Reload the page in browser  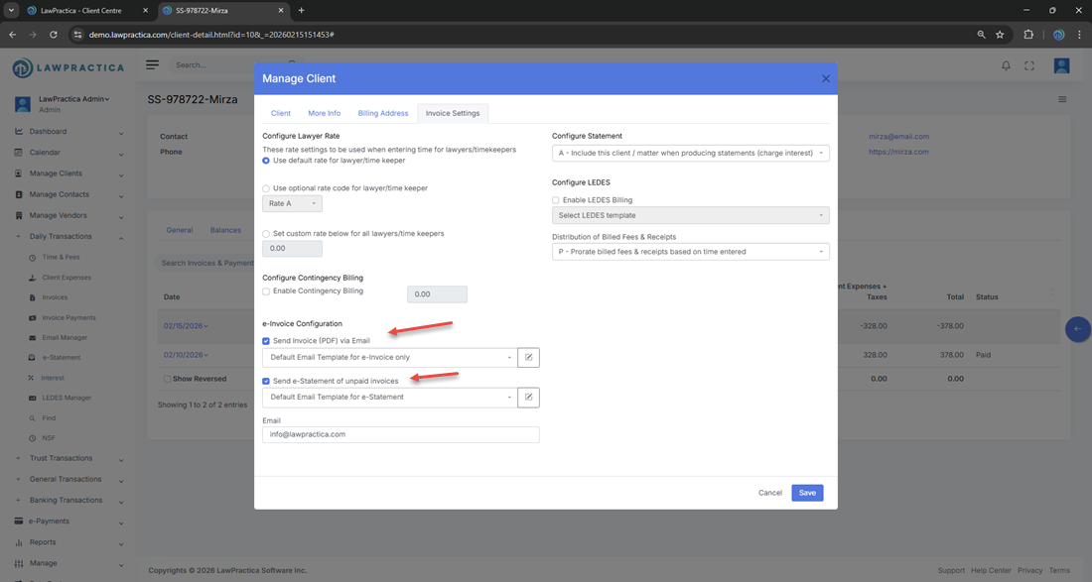54,35
